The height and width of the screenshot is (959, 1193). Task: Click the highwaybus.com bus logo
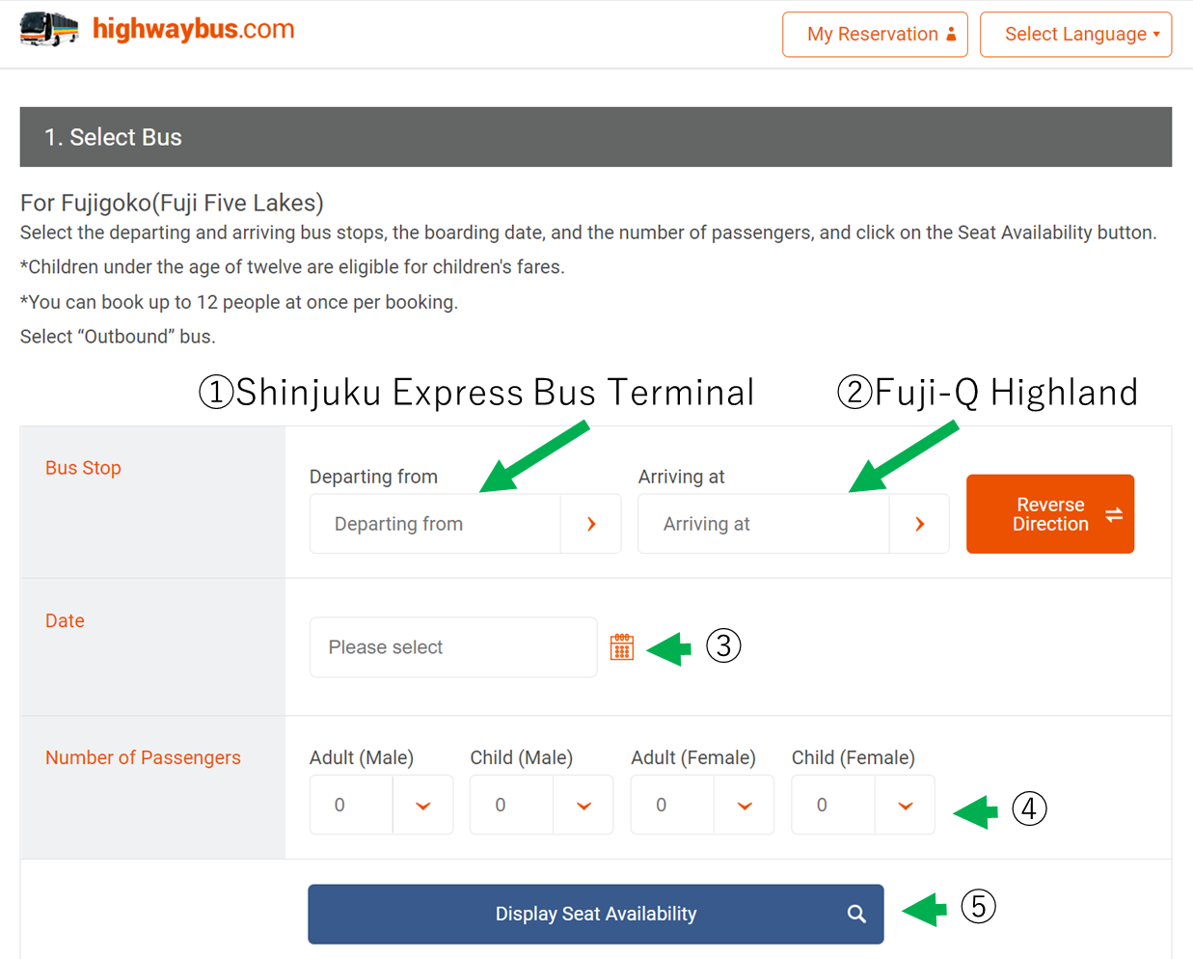pyautogui.click(x=49, y=29)
